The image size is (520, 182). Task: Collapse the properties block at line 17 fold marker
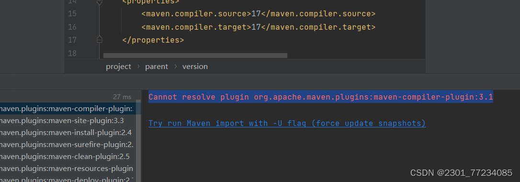pyautogui.click(x=99, y=40)
